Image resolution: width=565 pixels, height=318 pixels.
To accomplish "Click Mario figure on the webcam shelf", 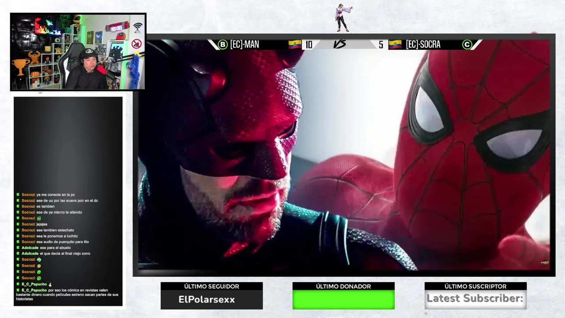I will (x=47, y=61).
